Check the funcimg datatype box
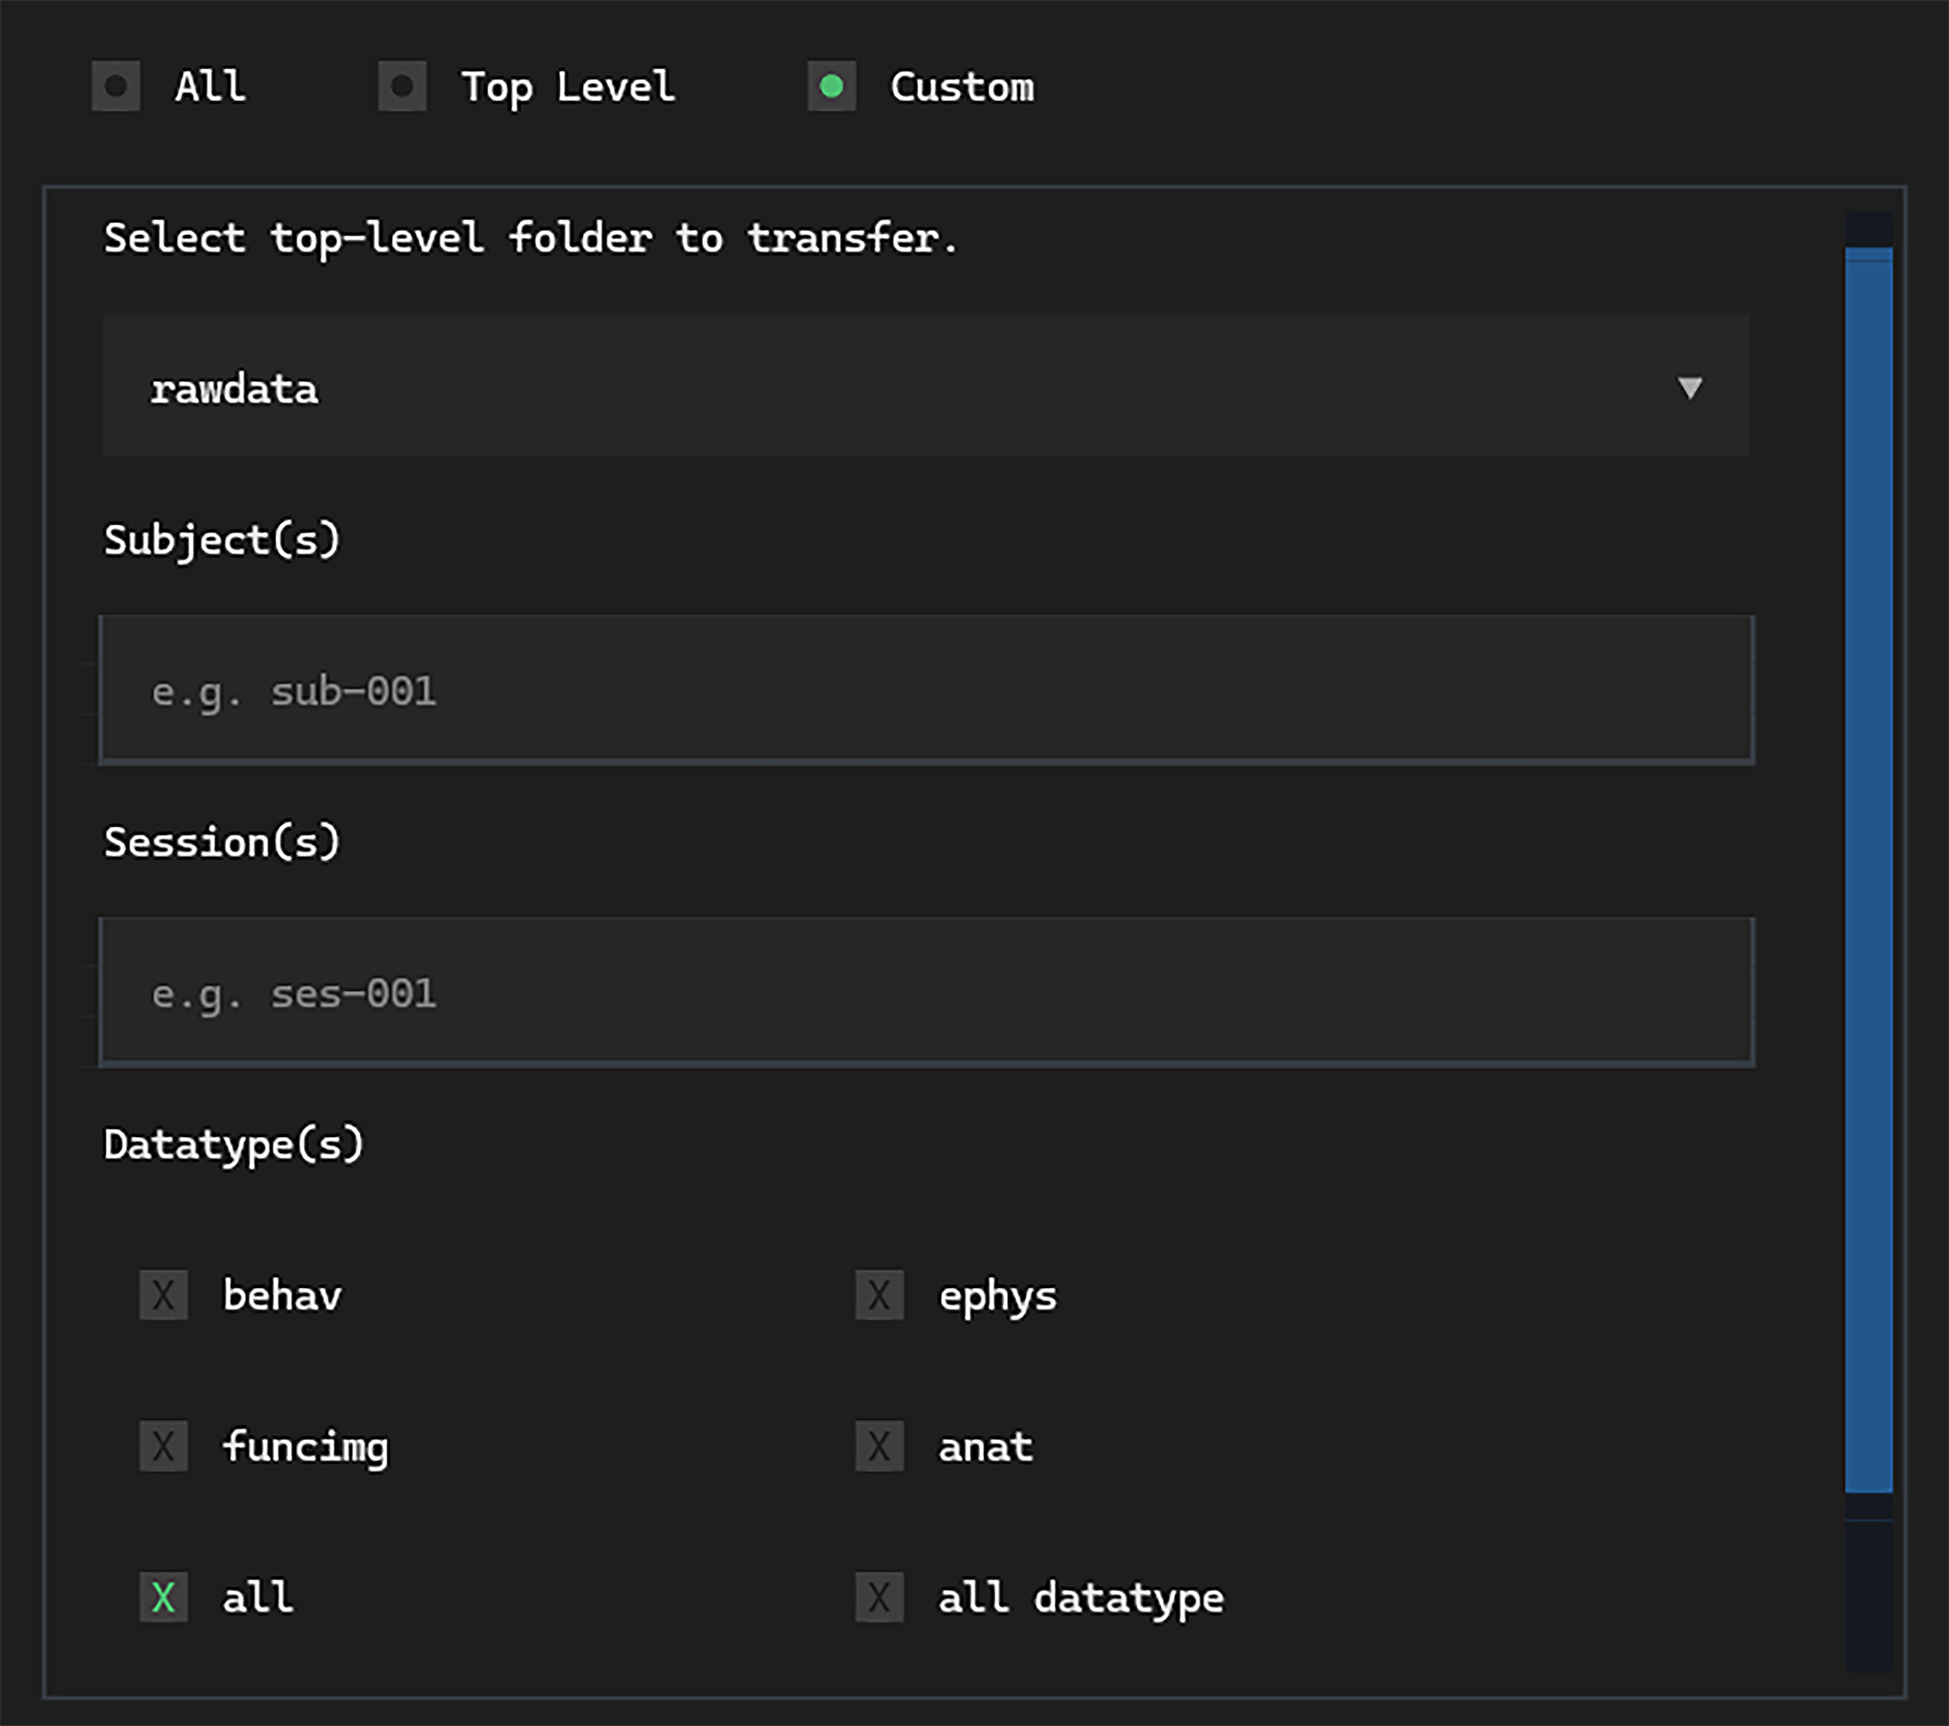The image size is (1949, 1726). [x=164, y=1445]
